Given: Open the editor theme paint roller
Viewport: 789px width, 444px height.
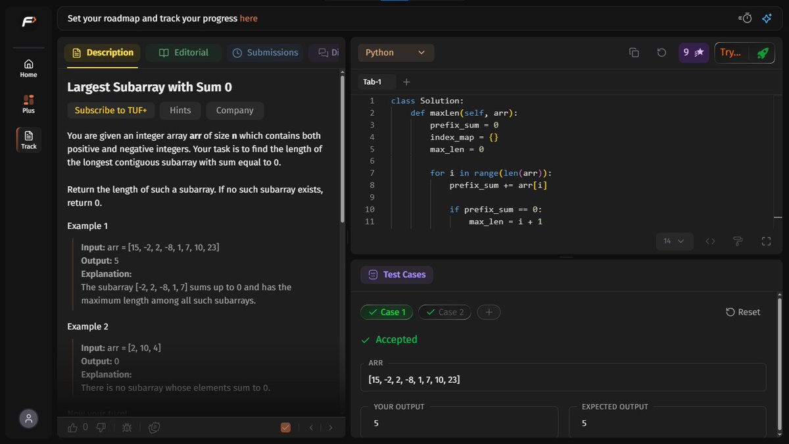Looking at the screenshot, I should pos(738,241).
